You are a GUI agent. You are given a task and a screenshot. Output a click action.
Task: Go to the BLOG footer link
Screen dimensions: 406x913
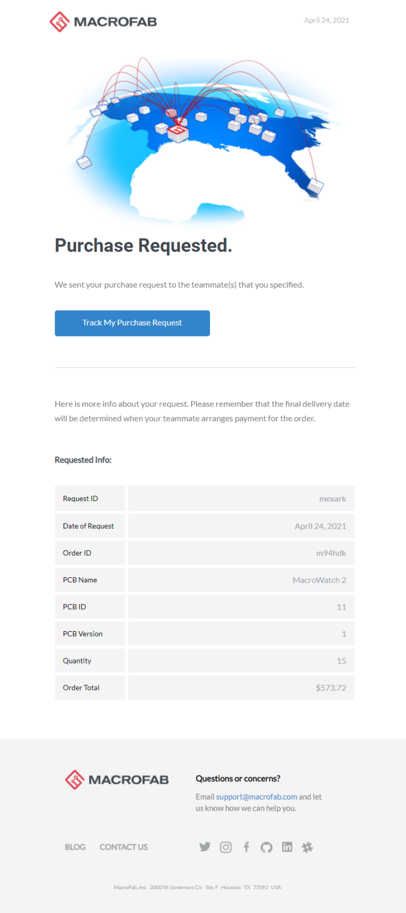point(75,847)
